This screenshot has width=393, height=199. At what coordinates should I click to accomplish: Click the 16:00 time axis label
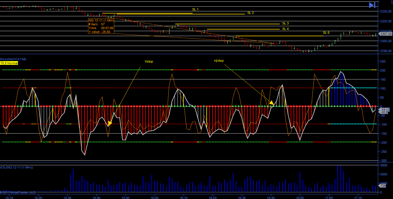[154, 197]
